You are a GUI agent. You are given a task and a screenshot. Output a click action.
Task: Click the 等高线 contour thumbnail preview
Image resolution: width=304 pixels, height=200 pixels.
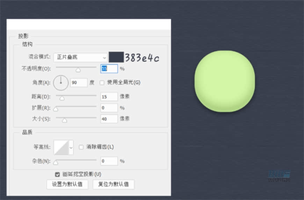[x=61, y=148]
